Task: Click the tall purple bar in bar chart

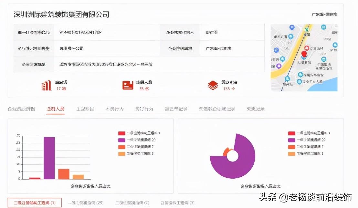Action: [x=49, y=158]
